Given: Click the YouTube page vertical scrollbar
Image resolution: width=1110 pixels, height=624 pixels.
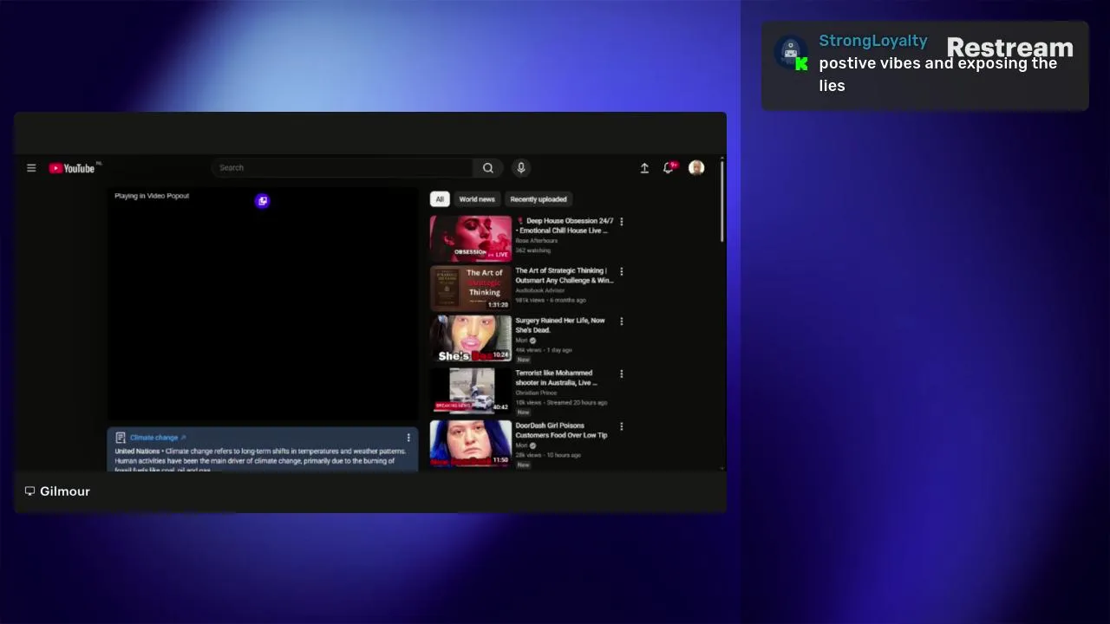Looking at the screenshot, I should pyautogui.click(x=721, y=201).
